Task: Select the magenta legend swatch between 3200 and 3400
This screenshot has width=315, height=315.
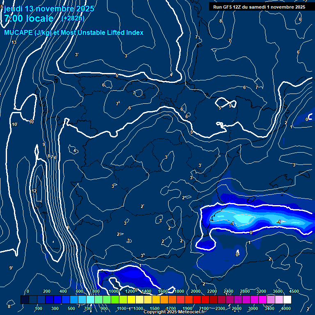Action: [262, 299]
